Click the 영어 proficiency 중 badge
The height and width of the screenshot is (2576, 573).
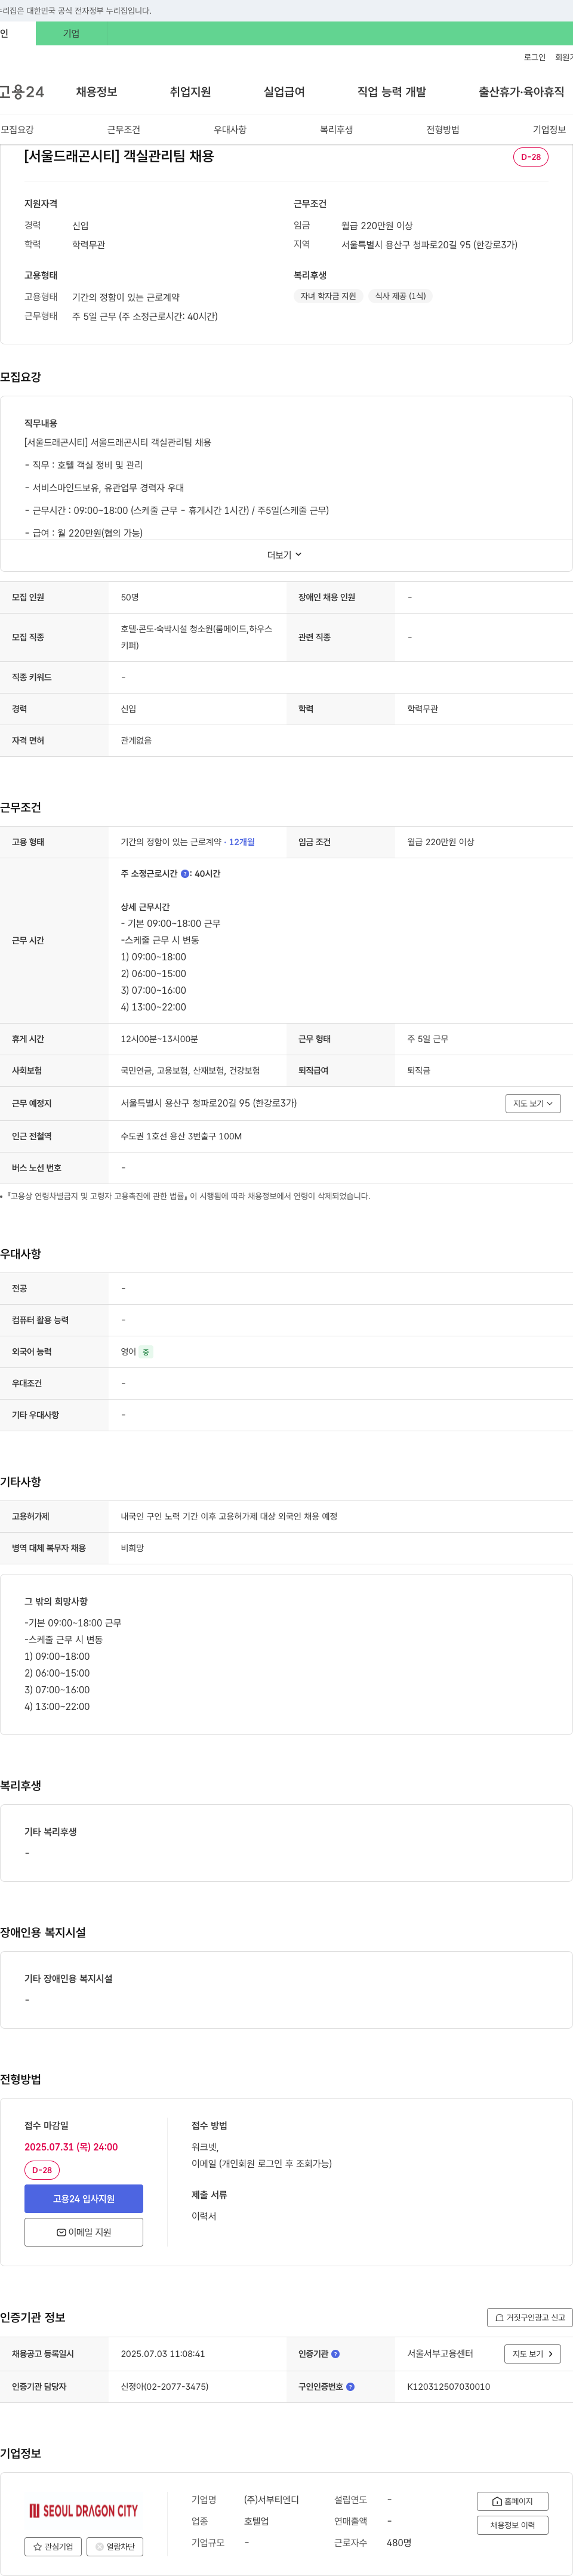point(146,1352)
